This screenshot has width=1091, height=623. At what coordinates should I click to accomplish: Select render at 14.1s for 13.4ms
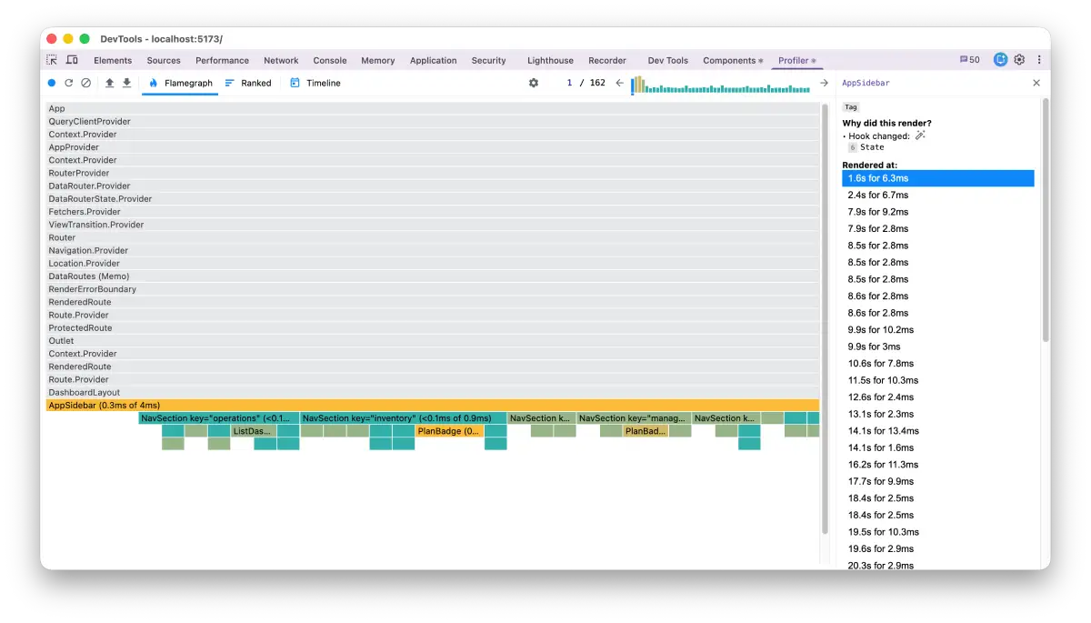pyautogui.click(x=938, y=431)
